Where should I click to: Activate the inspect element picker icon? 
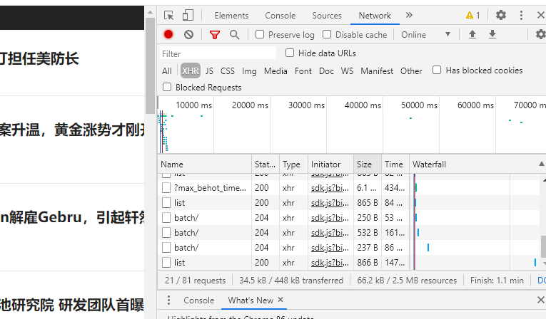click(x=169, y=15)
